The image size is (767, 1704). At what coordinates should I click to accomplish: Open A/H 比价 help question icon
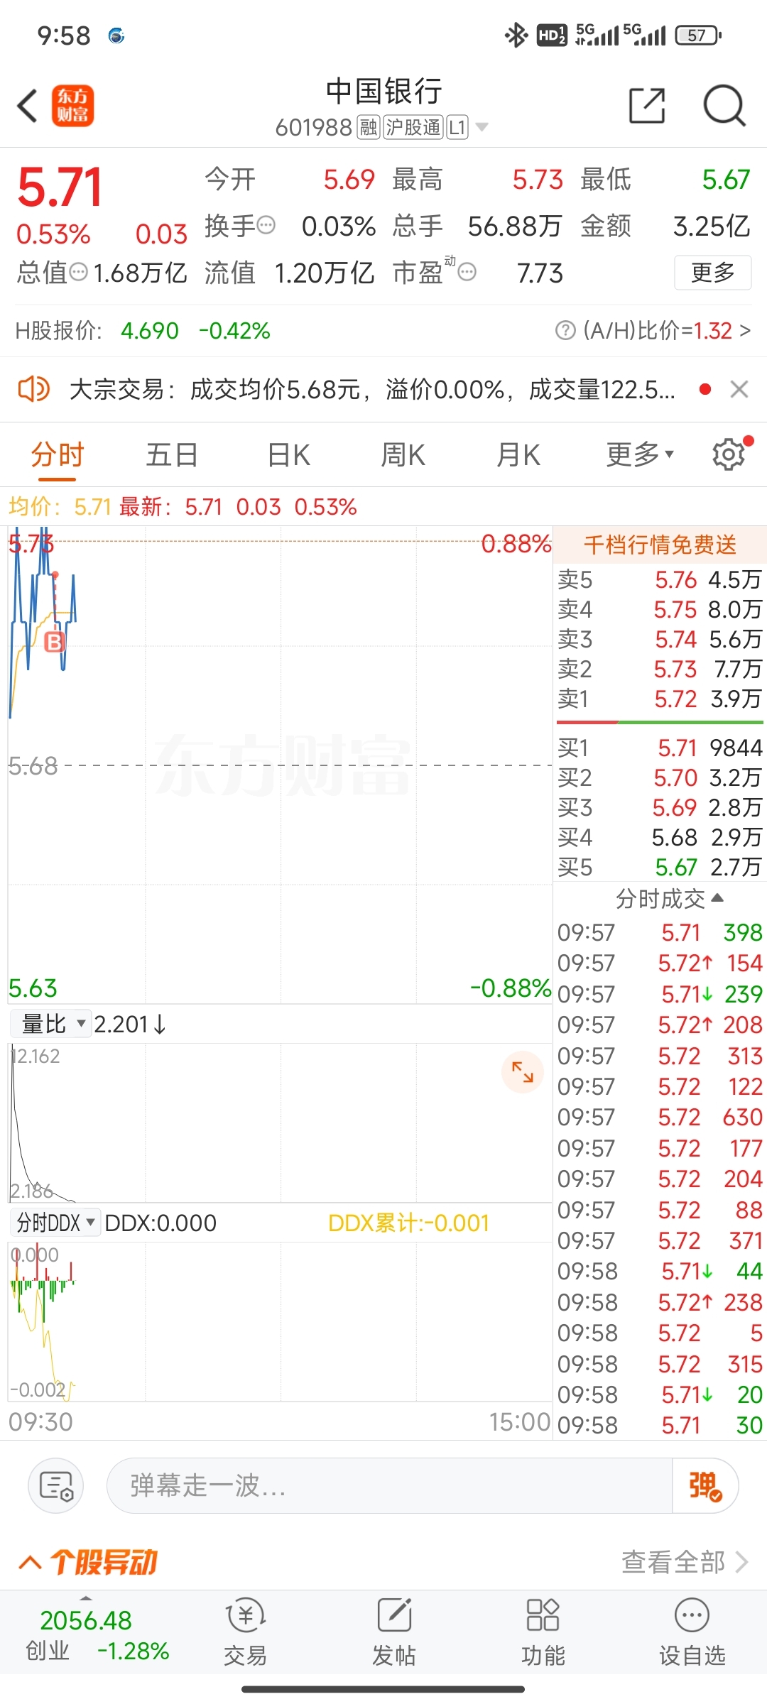pos(565,331)
